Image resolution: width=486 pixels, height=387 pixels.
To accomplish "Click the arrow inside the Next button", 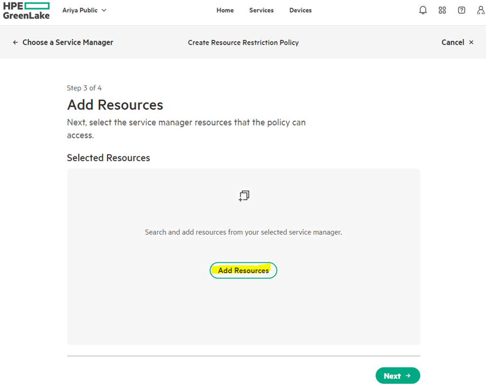I will (408, 376).
